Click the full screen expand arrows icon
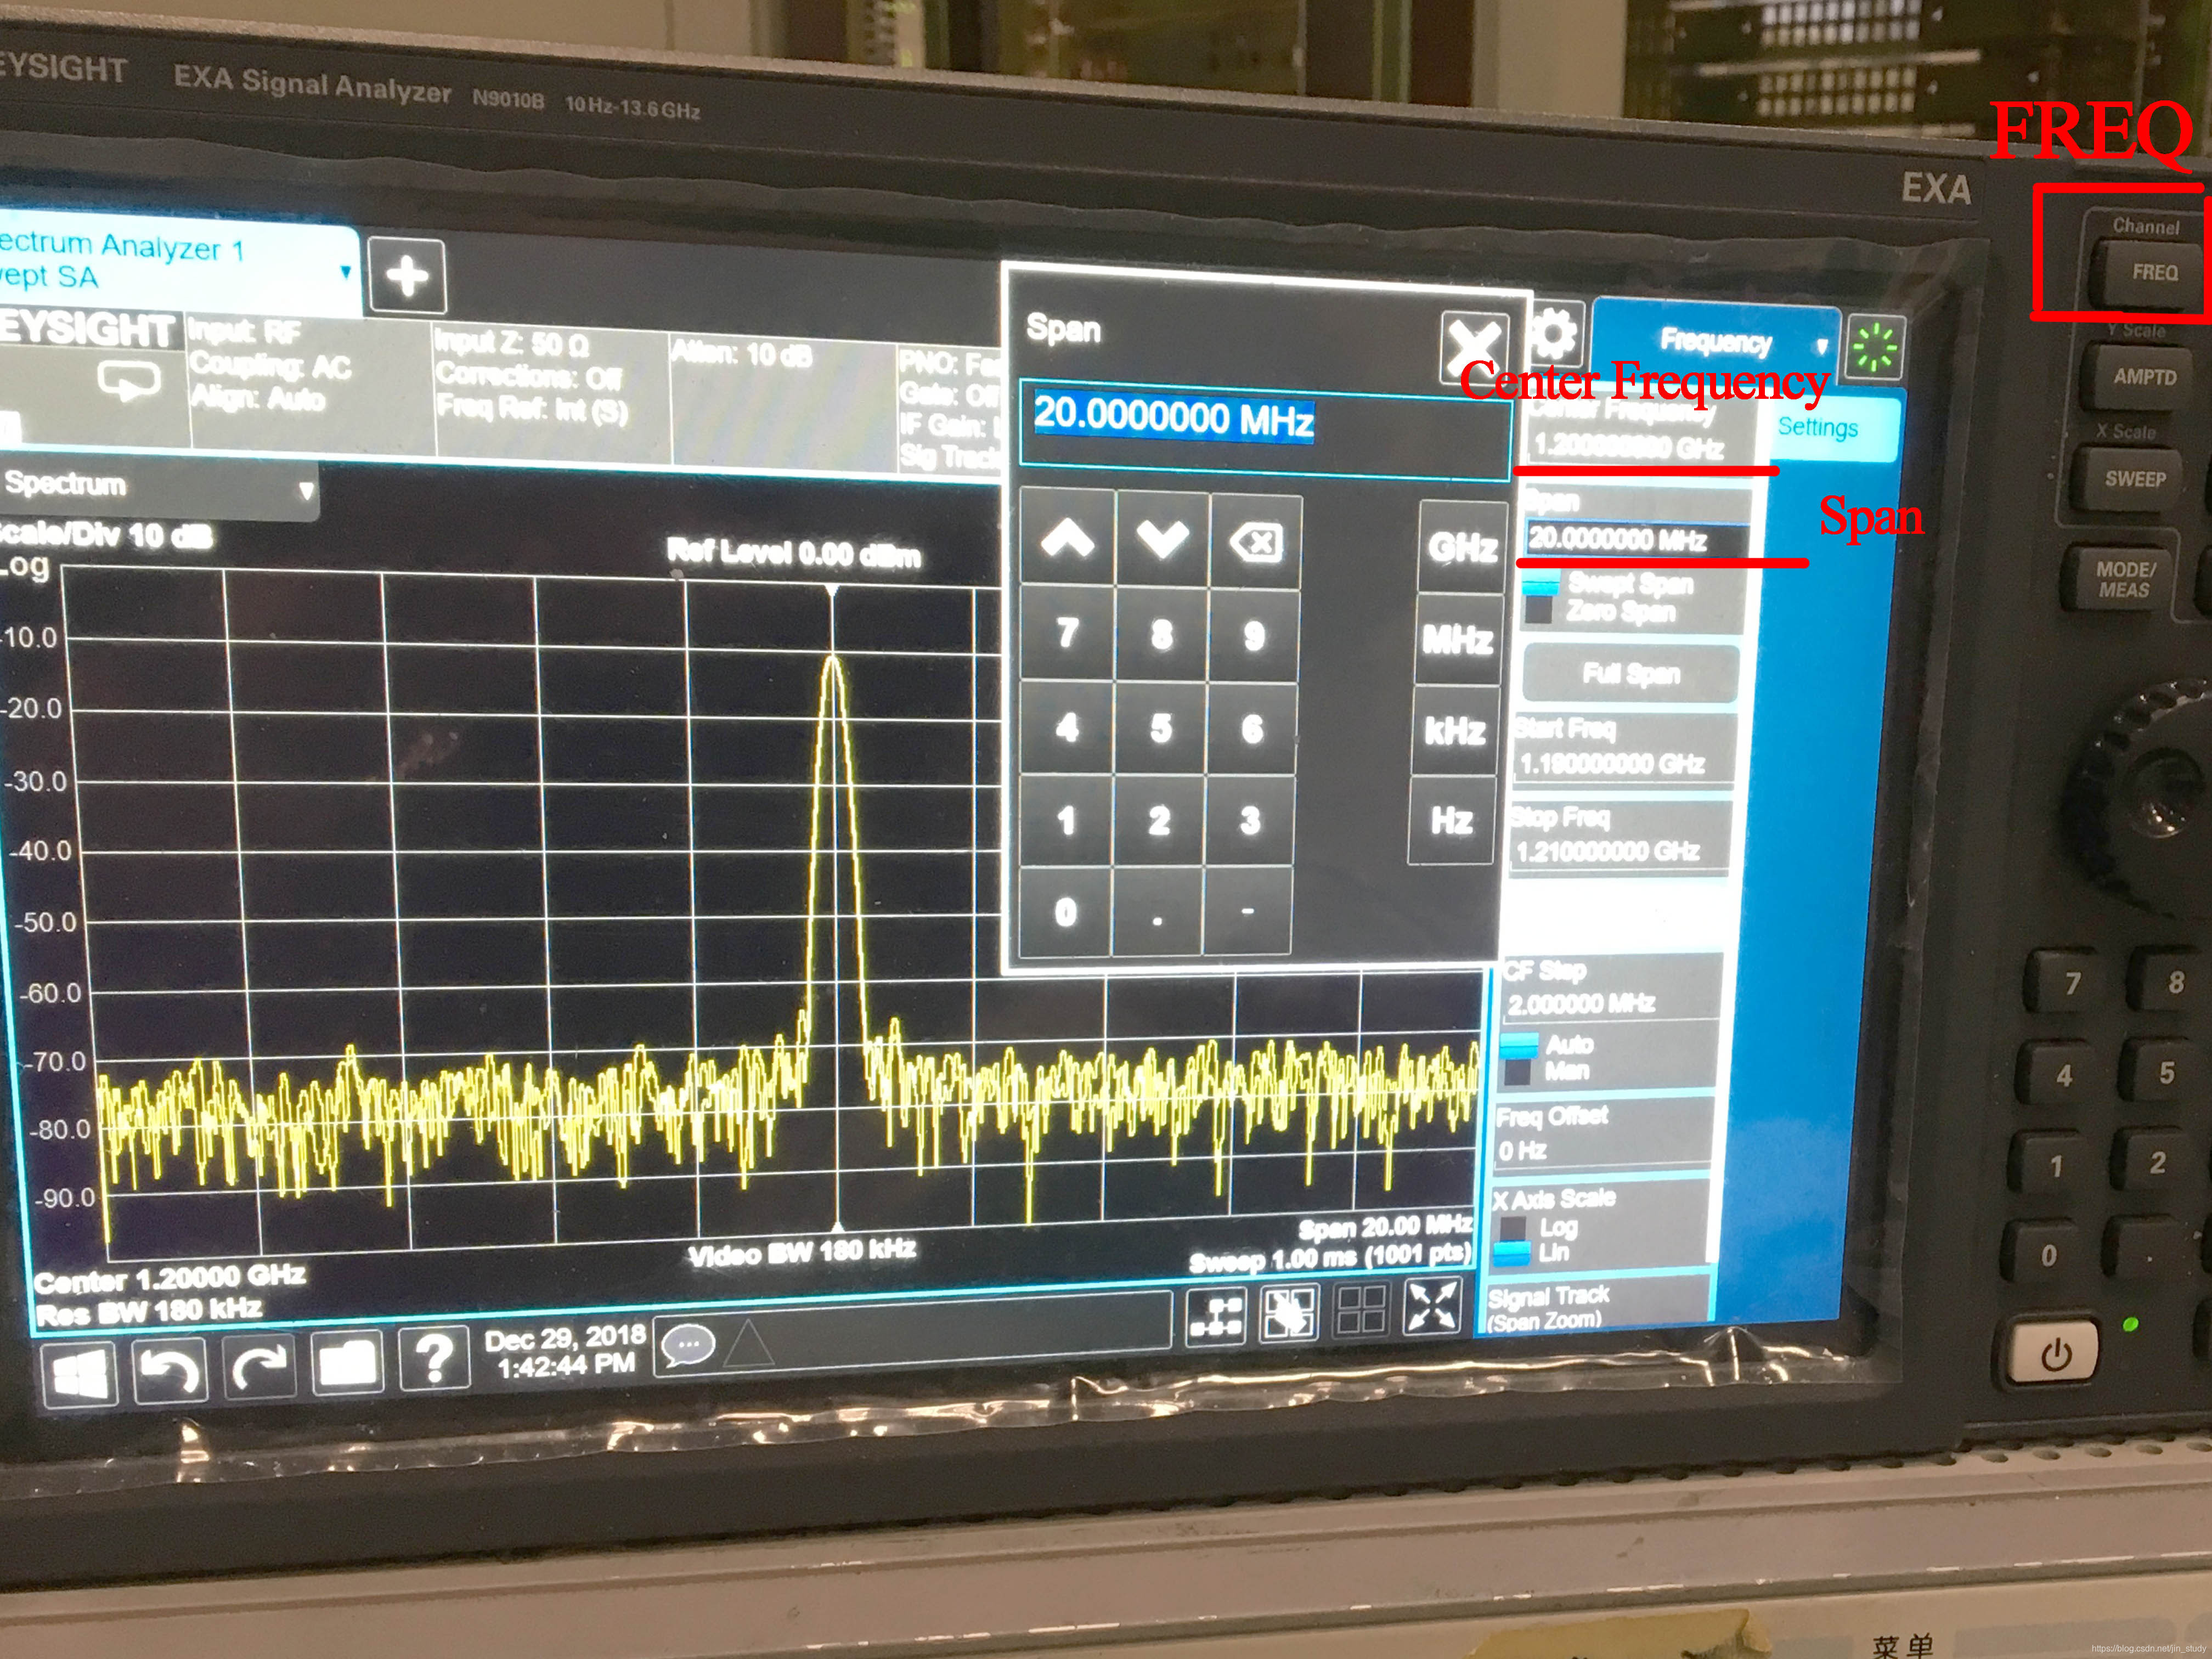Image resolution: width=2212 pixels, height=1659 pixels. point(1432,1306)
